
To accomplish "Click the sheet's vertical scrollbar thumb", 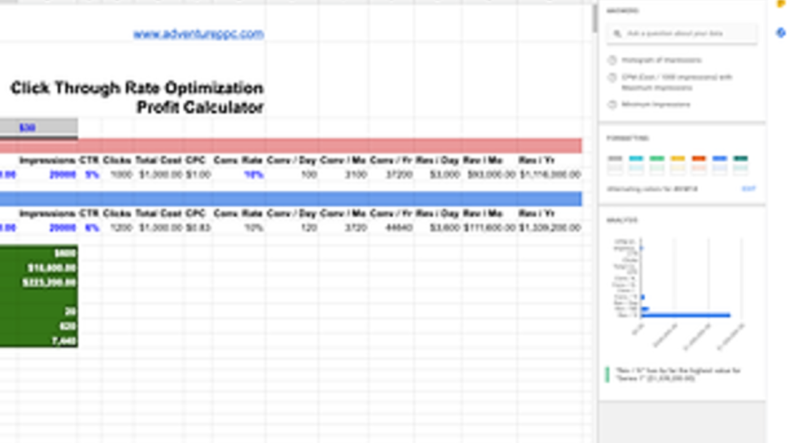I will click(x=595, y=18).
